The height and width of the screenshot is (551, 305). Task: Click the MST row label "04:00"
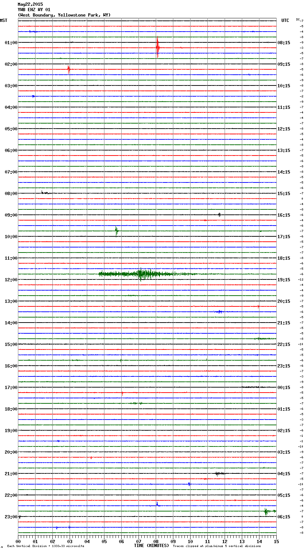click(x=11, y=107)
